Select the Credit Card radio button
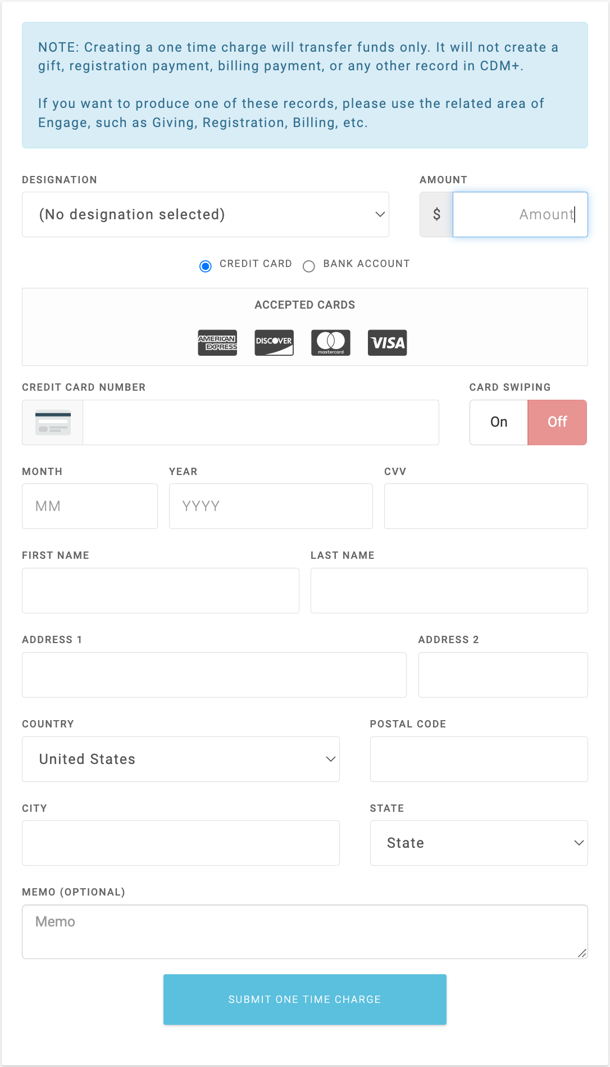Image resolution: width=610 pixels, height=1067 pixels. click(206, 266)
